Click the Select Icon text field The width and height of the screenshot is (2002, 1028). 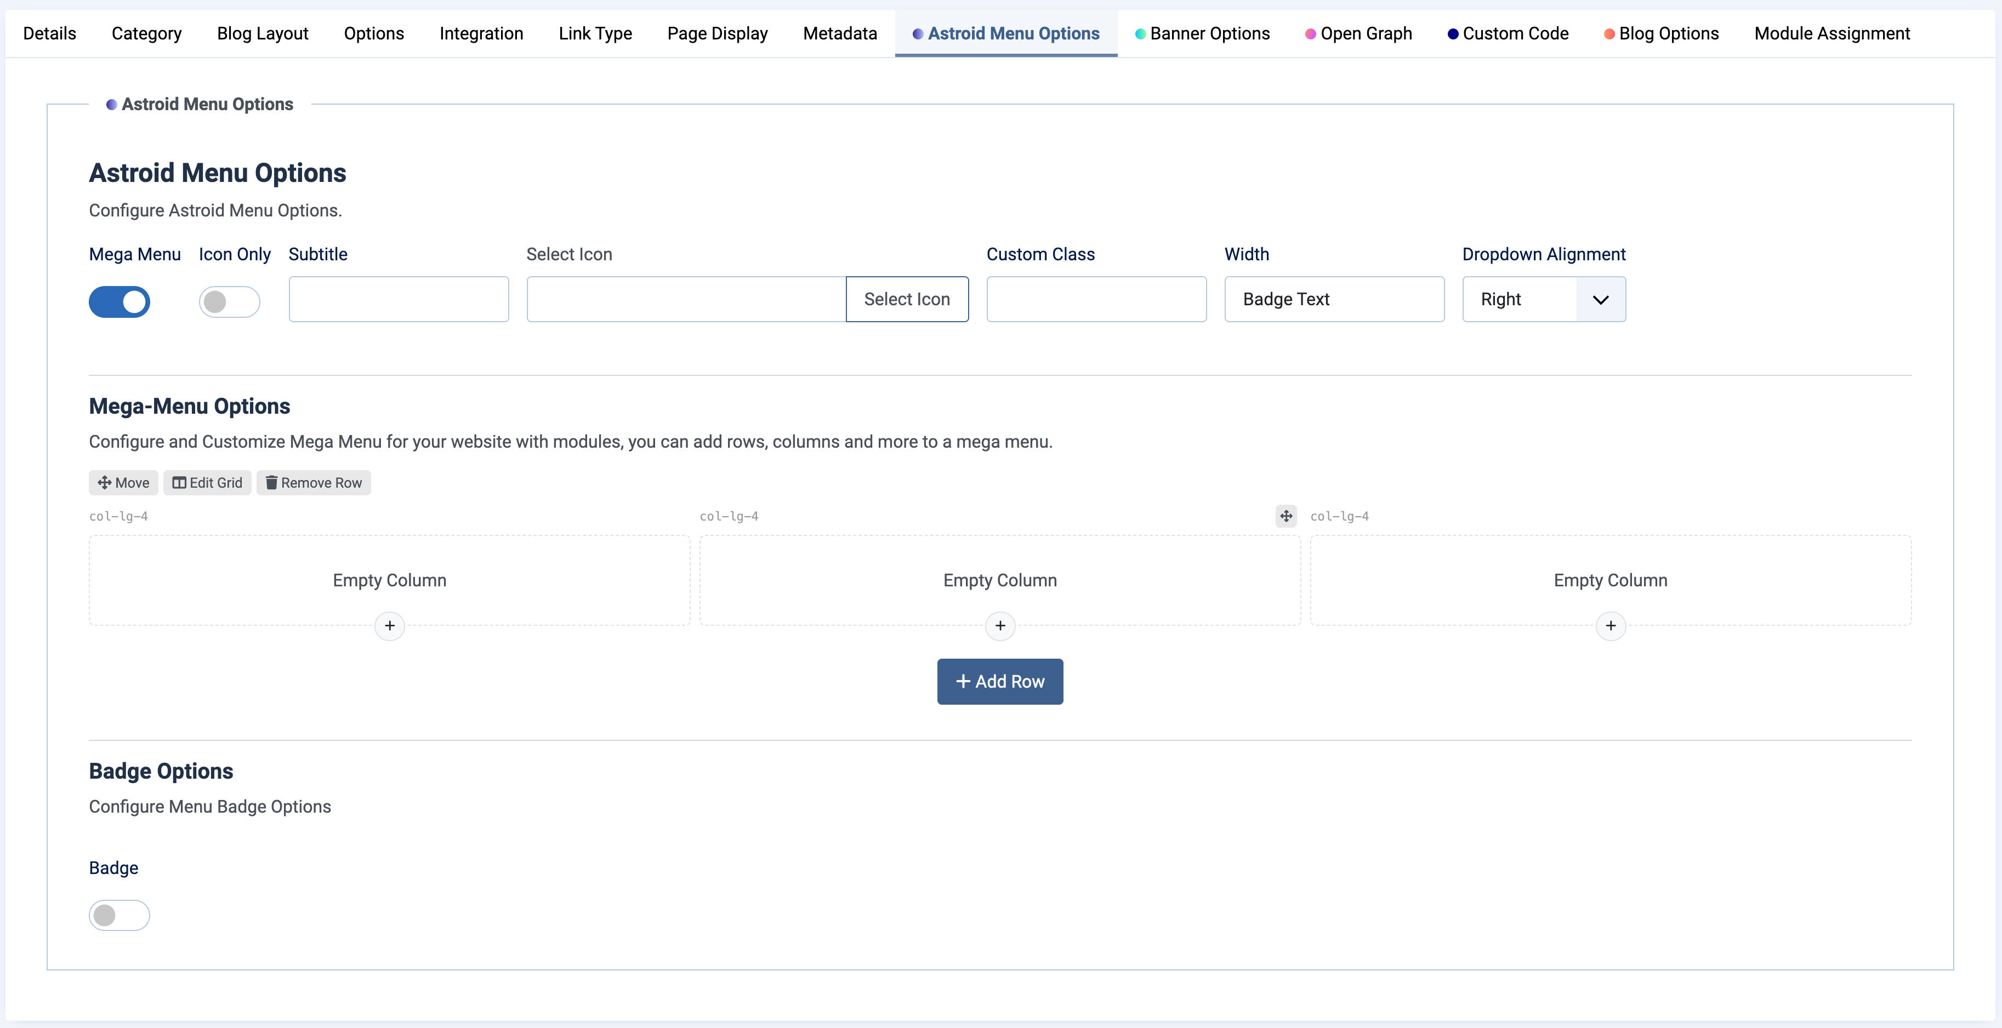(x=686, y=299)
